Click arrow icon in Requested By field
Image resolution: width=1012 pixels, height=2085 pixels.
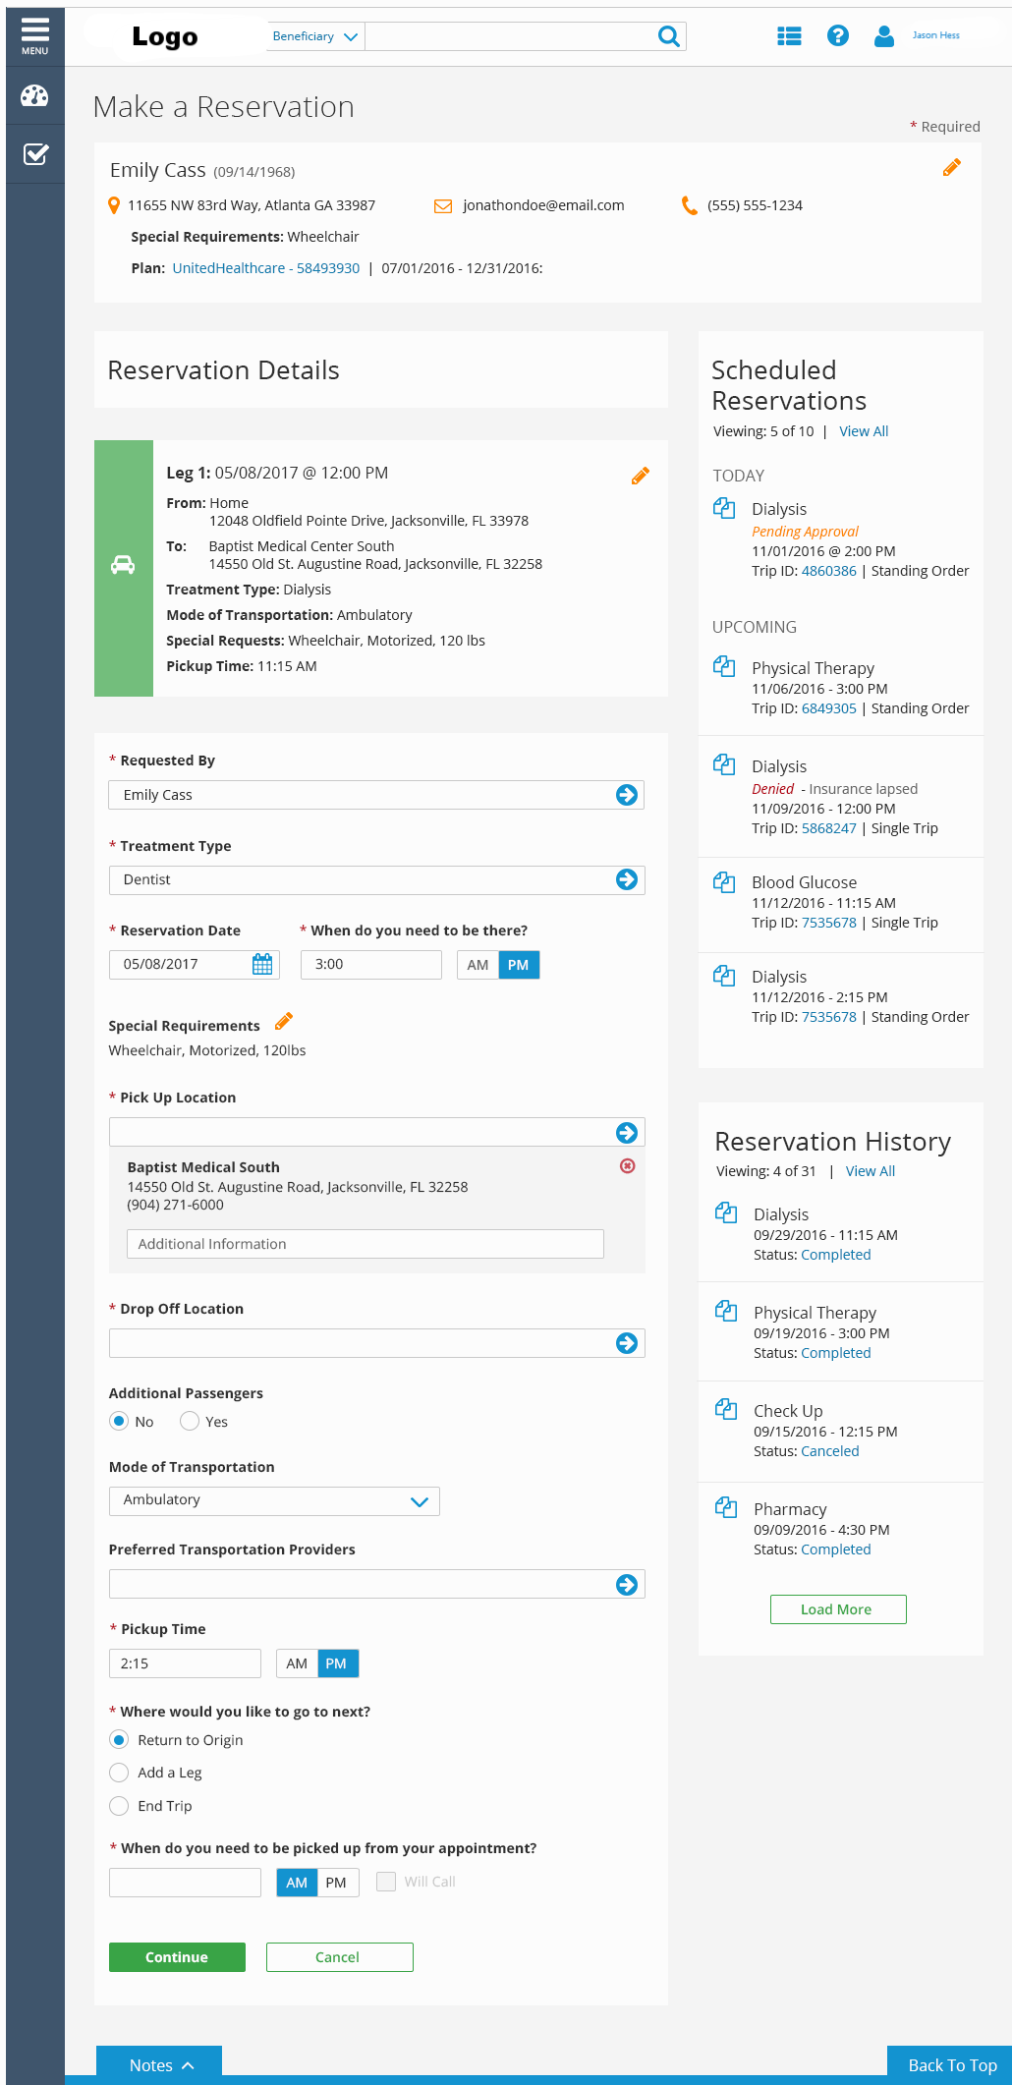point(627,795)
